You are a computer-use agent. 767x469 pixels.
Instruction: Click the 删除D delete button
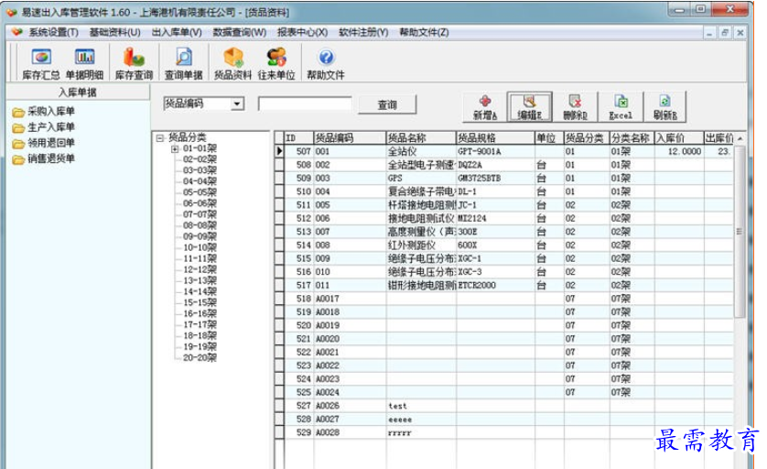click(x=575, y=107)
